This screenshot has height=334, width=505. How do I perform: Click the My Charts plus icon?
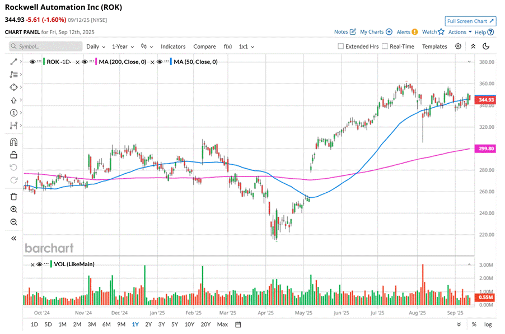(389, 31)
